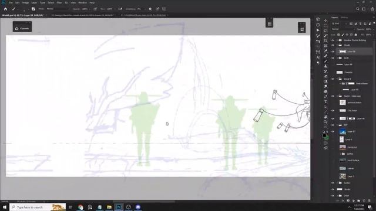
Task: Hide the Strobe Control Building group
Action: pyautogui.click(x=333, y=40)
